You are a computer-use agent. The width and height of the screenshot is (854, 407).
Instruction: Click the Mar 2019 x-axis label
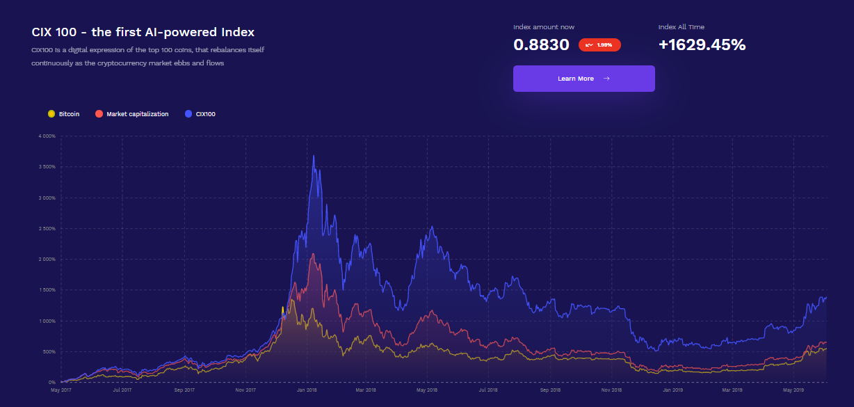[732, 390]
